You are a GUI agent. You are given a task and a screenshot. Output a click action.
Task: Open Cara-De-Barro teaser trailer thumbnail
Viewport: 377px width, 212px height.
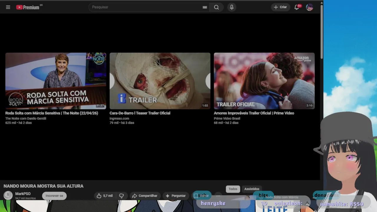160,81
